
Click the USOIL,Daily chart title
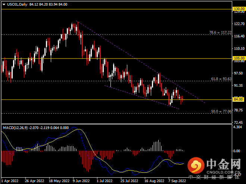(x=17, y=4)
